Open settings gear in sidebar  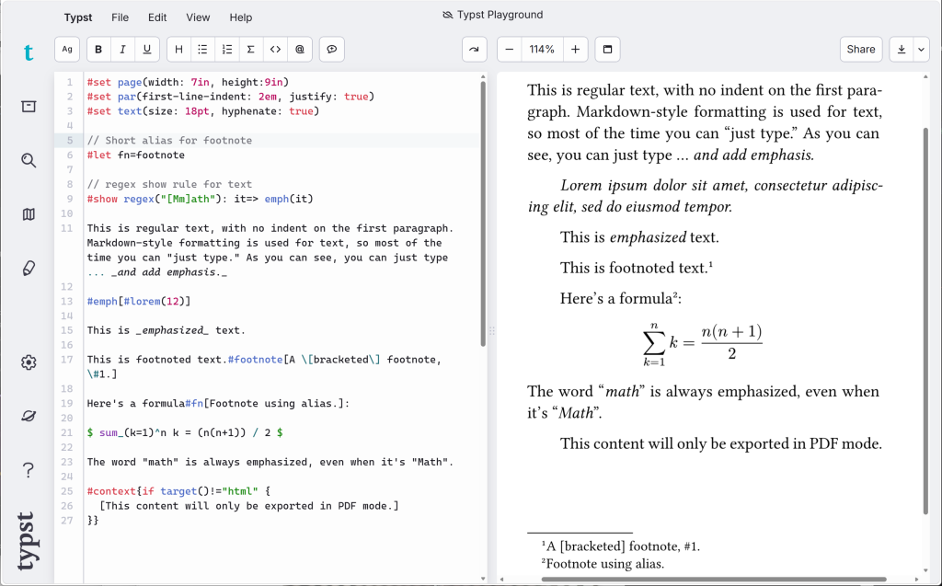pos(29,362)
